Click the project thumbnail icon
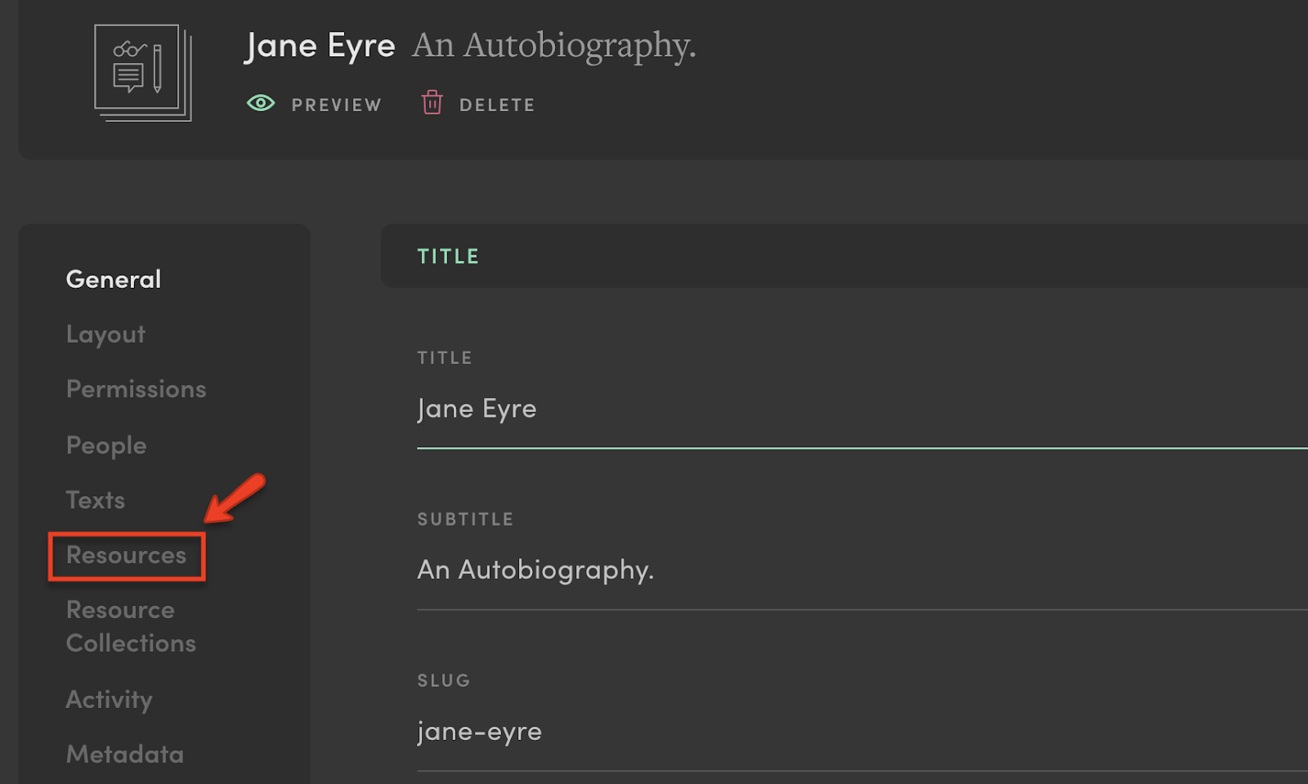The image size is (1308, 784). coord(142,72)
